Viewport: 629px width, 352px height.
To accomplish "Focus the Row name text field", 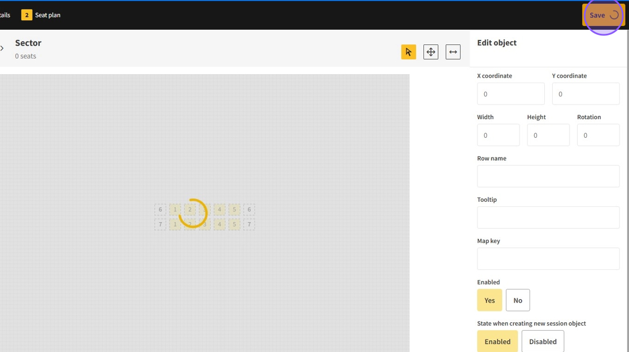I will click(548, 177).
